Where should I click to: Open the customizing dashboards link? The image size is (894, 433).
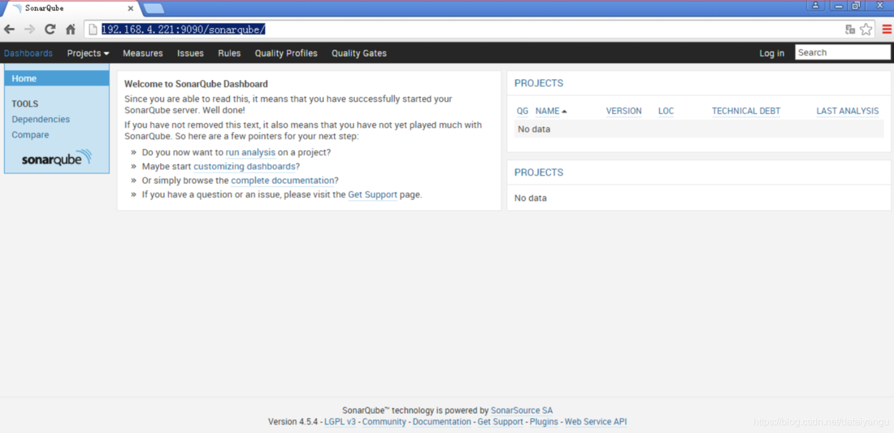point(244,166)
